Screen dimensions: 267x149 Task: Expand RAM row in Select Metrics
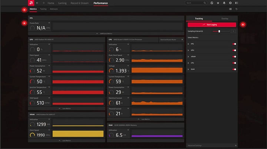pos(188,69)
